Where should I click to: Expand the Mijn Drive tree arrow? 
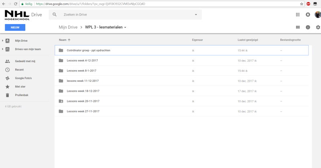pos(2,40)
